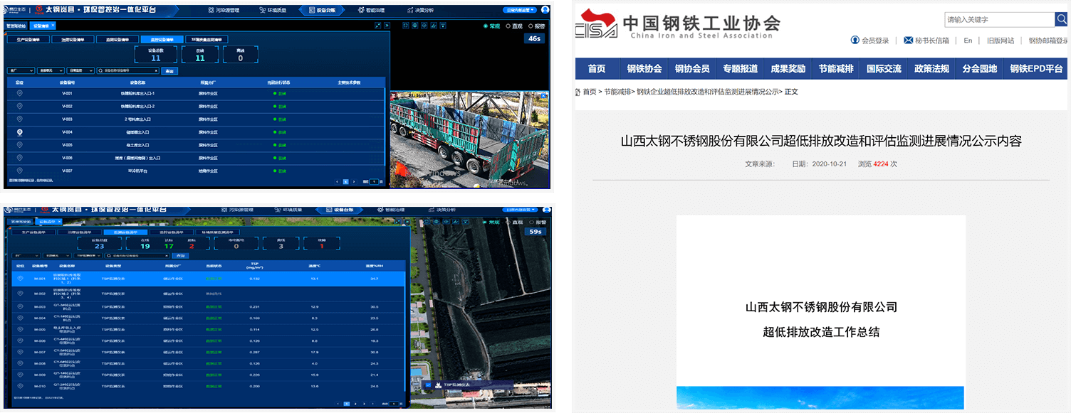Open 决策分析 in the top dashboard navigation
This screenshot has width=1071, height=413.
tap(422, 10)
